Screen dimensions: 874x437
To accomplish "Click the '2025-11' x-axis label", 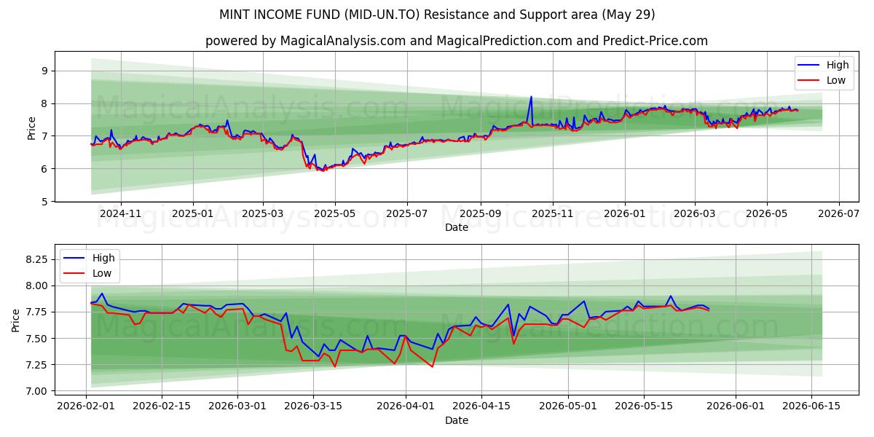I will pyautogui.click(x=552, y=214).
